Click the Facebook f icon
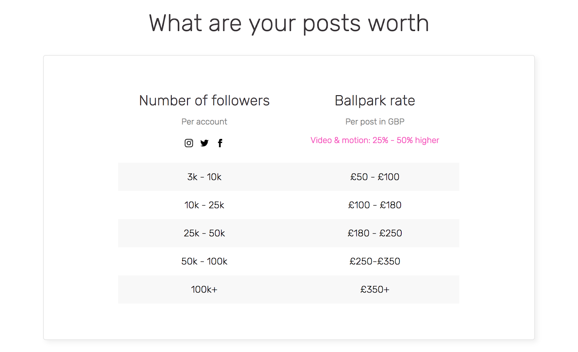 click(x=220, y=143)
